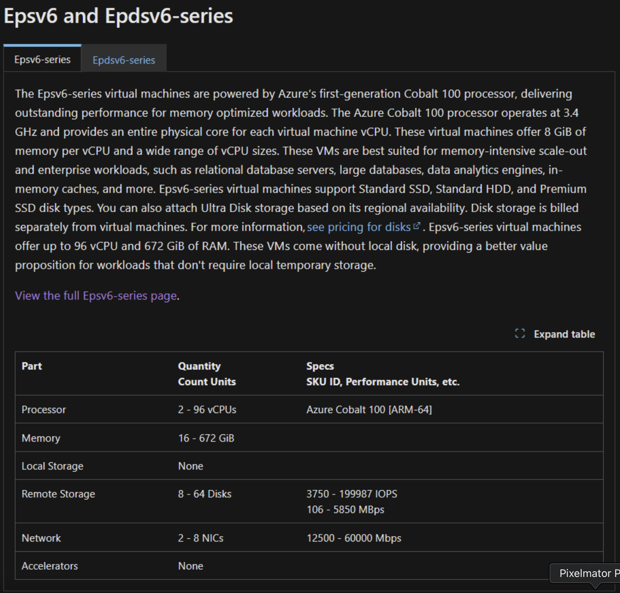
Task: Click the Remote Storage row label
Action: tap(58, 494)
